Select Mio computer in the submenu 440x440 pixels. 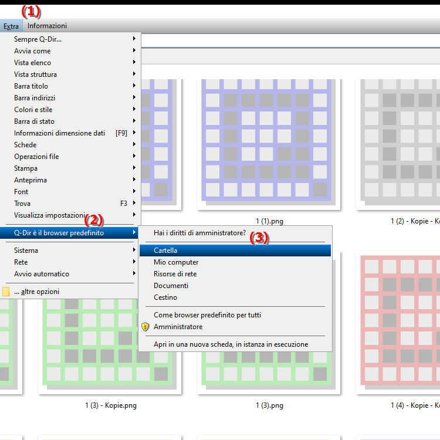tap(235, 262)
